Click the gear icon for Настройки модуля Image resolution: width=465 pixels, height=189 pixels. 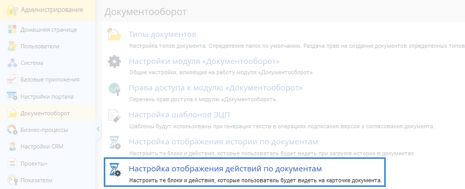tap(115, 62)
